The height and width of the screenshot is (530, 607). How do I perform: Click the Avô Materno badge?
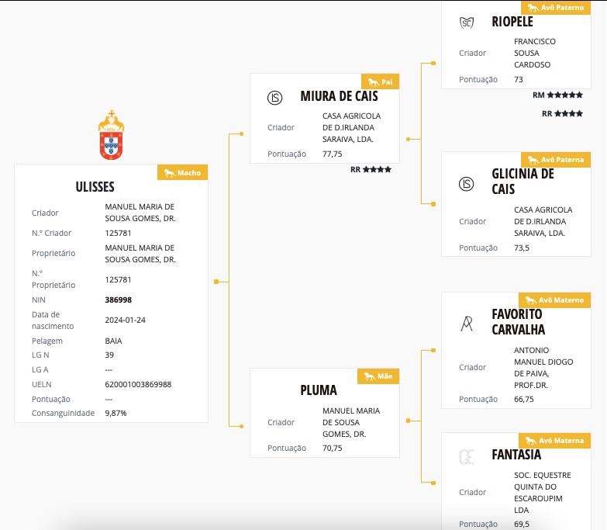point(555,300)
